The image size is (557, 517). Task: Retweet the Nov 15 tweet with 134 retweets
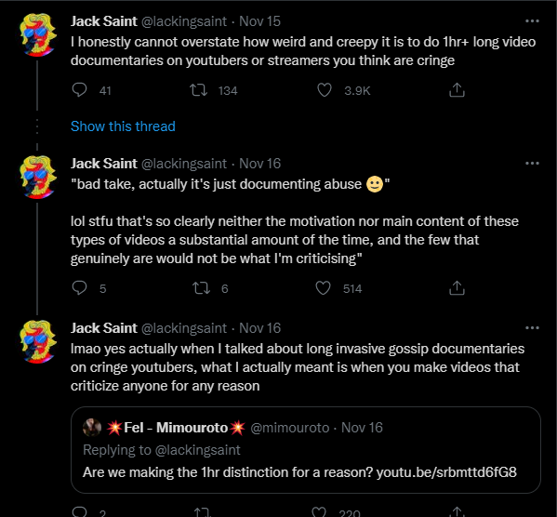(x=198, y=90)
